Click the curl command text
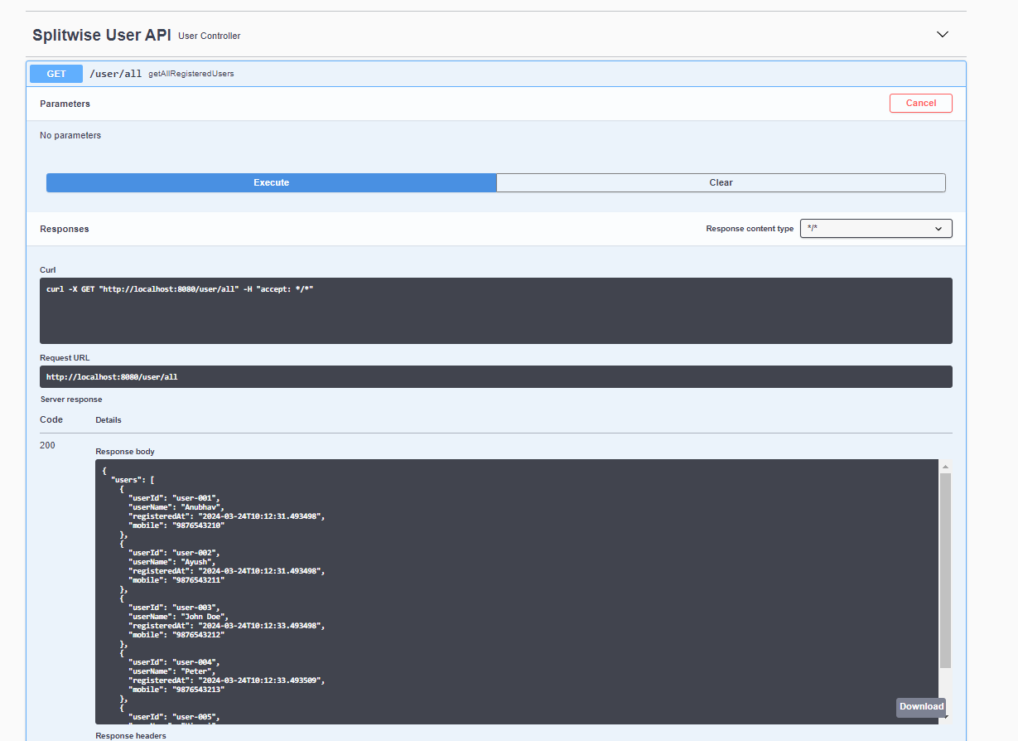This screenshot has width=1018, height=741. 180,288
